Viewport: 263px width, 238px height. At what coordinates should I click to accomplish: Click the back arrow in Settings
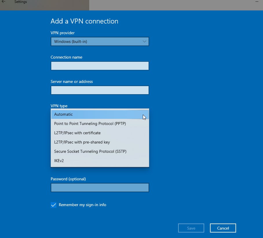[x=3, y=1]
